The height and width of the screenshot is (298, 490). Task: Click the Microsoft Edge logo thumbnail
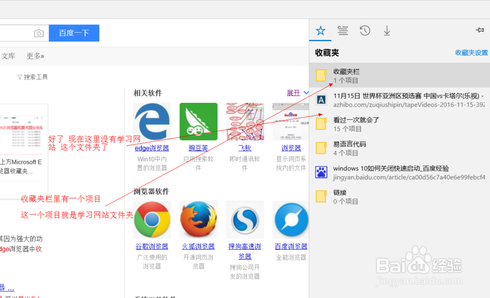(x=152, y=121)
